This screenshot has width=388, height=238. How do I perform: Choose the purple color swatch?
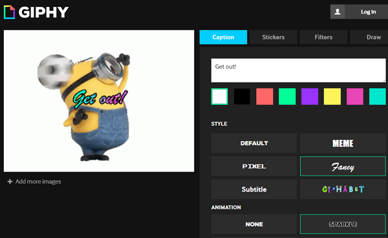pyautogui.click(x=310, y=97)
